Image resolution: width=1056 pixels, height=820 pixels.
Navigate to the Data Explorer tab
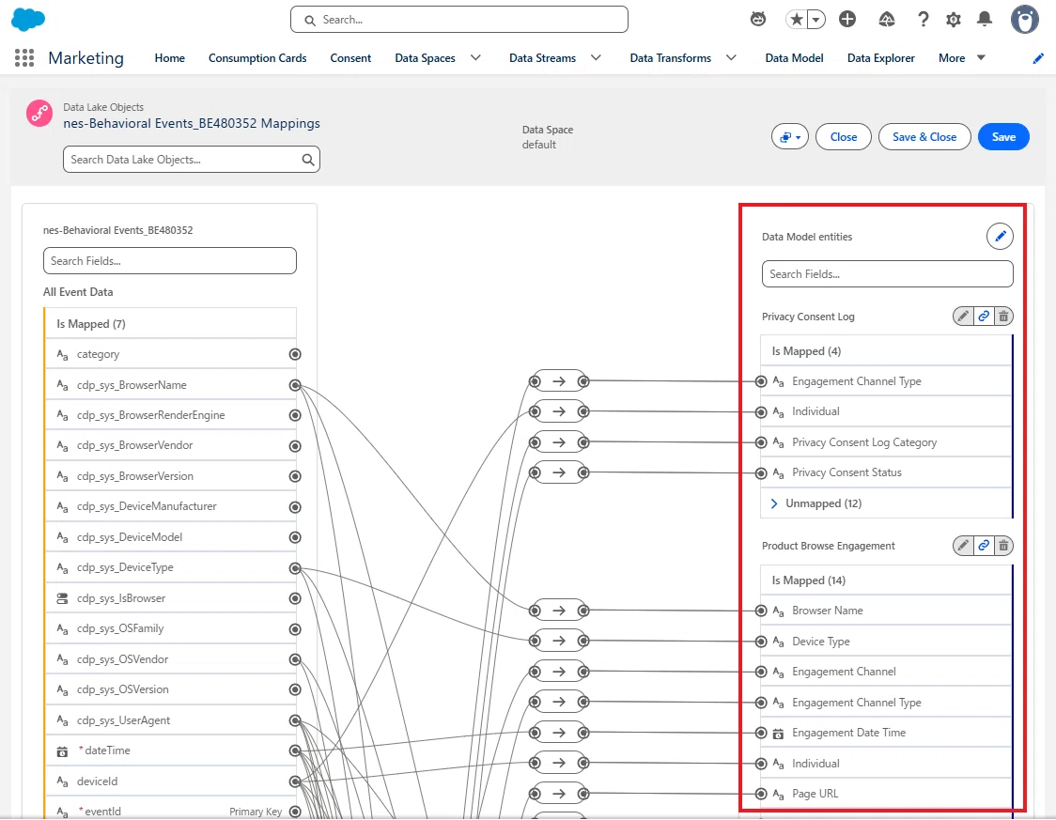881,58
